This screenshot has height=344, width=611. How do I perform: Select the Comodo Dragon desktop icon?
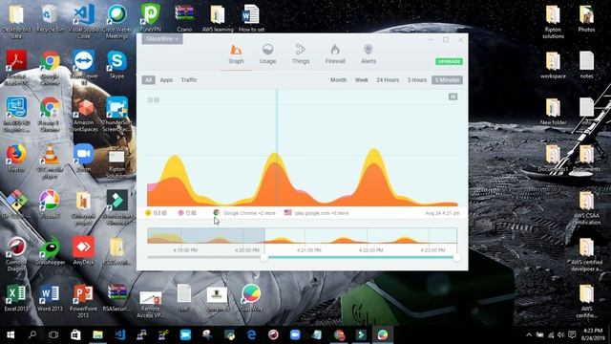tap(16, 253)
